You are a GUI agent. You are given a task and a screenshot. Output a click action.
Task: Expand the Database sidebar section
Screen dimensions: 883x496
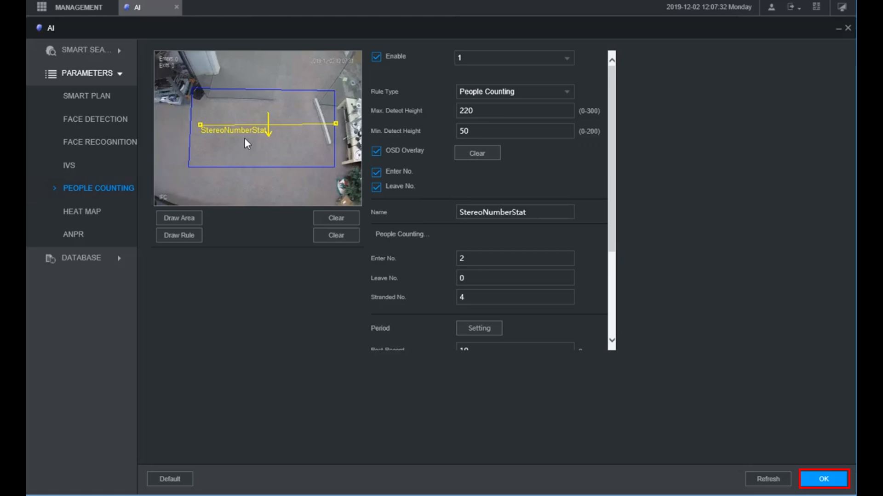pyautogui.click(x=119, y=258)
